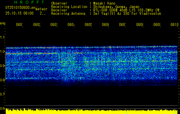180x114 pixels.
Task: Click the 0.8 frequency axis label
Action: click(x=2, y=80)
